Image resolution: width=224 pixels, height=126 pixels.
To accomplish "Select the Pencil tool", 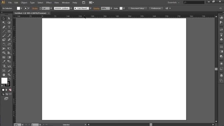I will (x=9, y=36).
